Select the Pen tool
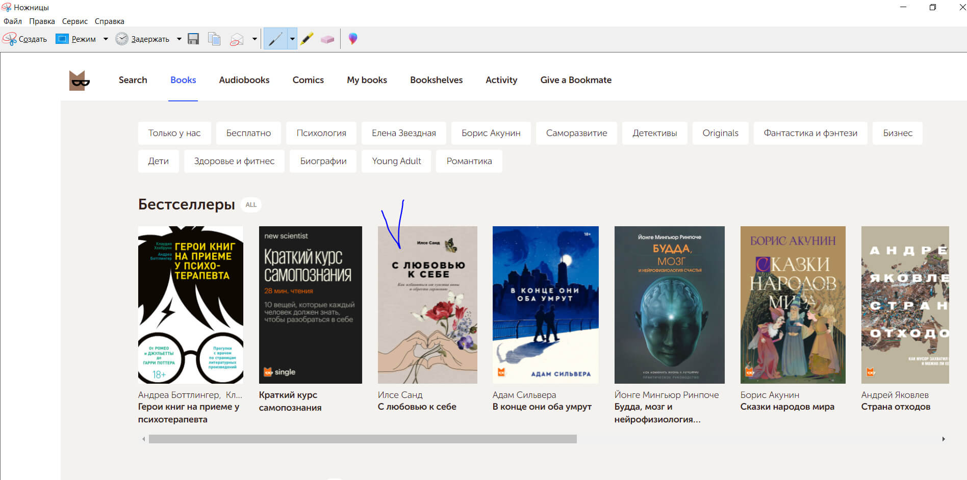Screen dimensions: 967x480 pos(275,39)
